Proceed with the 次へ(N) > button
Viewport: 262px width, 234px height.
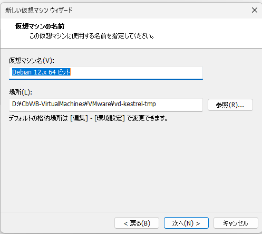(x=186, y=223)
